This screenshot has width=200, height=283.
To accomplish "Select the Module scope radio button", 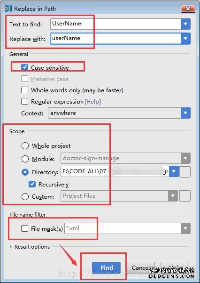I will (25, 159).
